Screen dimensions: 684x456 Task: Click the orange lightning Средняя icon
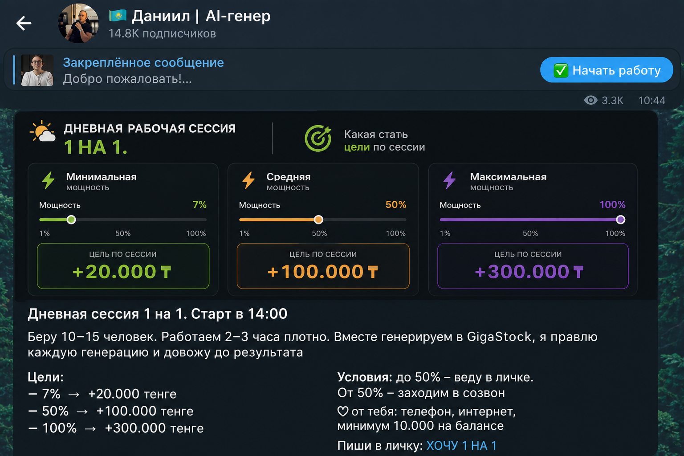[x=248, y=180]
